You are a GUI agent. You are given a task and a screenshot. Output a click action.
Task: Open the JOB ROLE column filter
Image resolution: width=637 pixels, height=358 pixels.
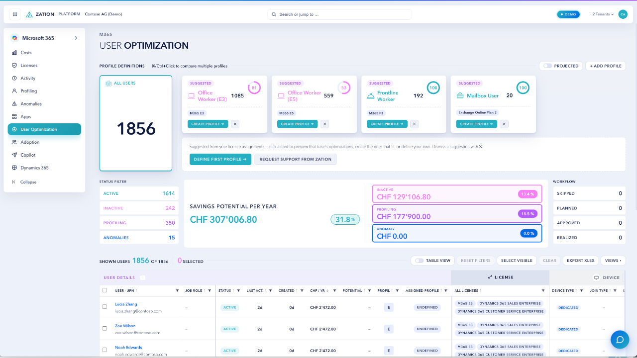(x=210, y=291)
